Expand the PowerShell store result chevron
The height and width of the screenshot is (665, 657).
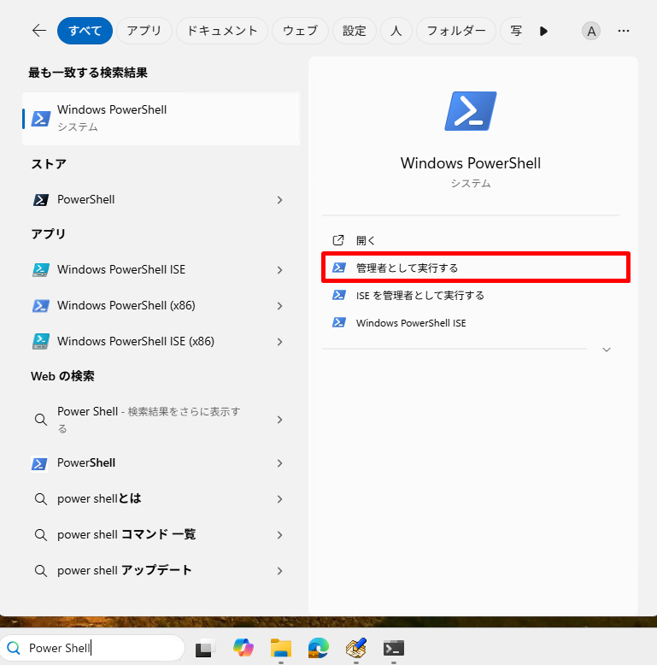click(279, 200)
